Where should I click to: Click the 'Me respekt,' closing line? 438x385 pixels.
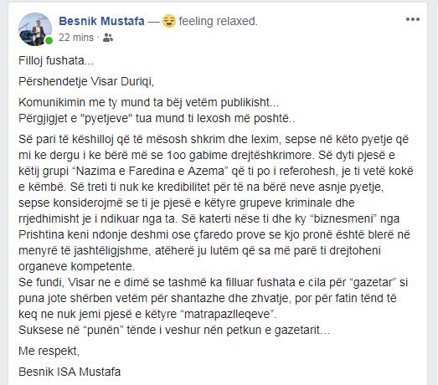(x=49, y=351)
